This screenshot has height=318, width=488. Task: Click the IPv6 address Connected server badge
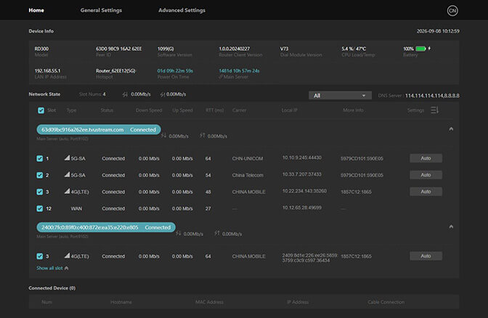(106, 227)
